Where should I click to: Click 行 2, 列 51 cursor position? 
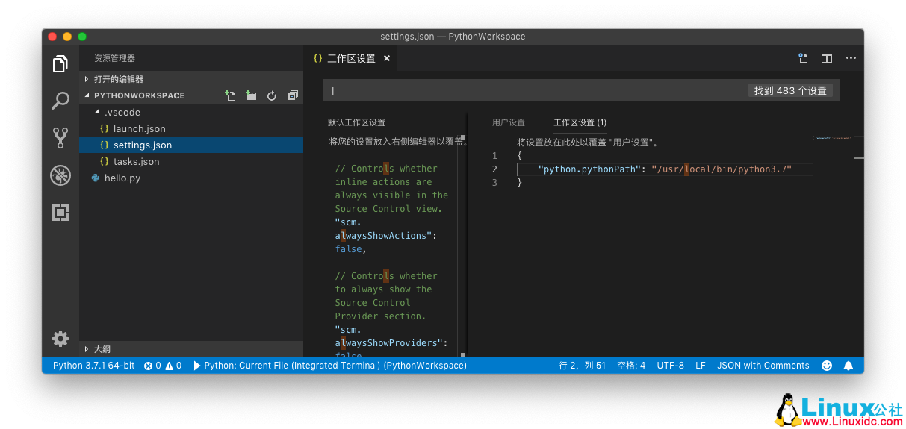coord(582,366)
